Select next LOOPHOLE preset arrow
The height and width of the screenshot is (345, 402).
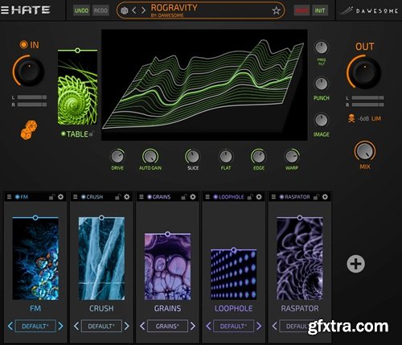259,327
